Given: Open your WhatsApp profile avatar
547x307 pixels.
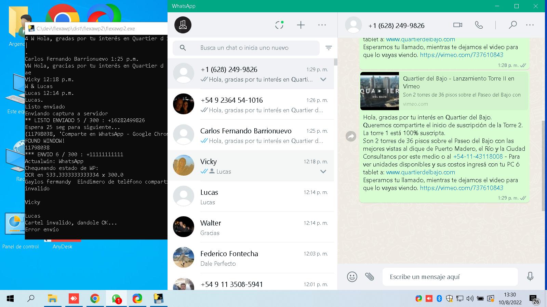Looking at the screenshot, I should tap(183, 25).
